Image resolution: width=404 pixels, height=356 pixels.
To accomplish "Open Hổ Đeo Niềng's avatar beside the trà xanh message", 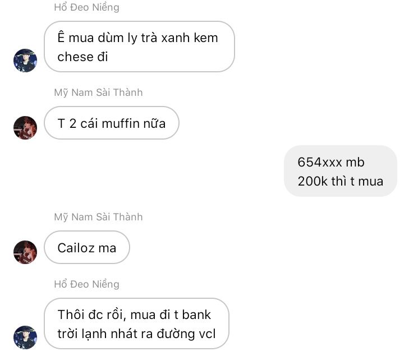I will click(x=25, y=61).
